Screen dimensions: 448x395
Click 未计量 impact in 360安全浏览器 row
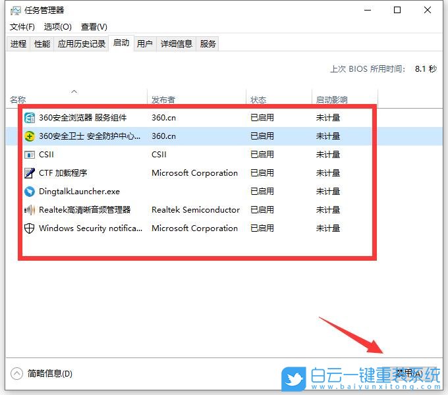(328, 118)
